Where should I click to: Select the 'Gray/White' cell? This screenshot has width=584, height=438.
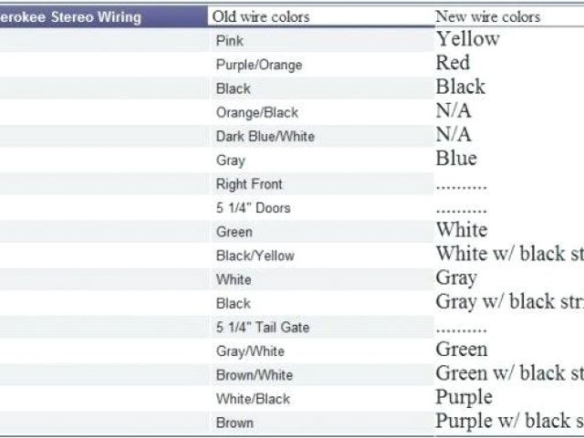tap(250, 351)
